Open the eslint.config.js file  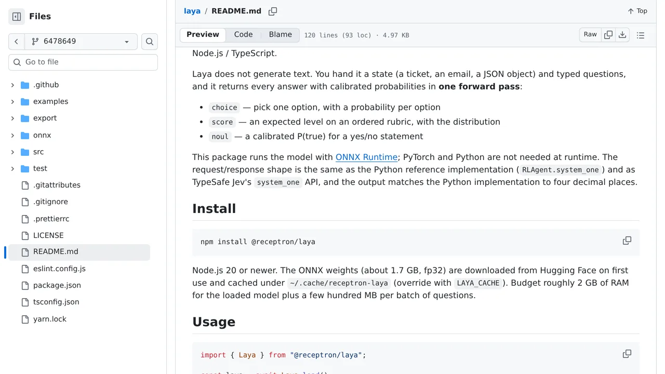pos(59,269)
